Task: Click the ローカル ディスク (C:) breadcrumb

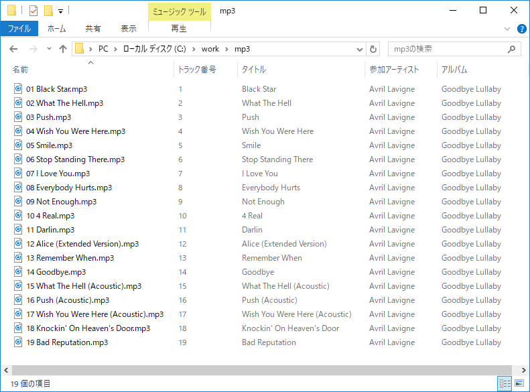Action: (155, 49)
